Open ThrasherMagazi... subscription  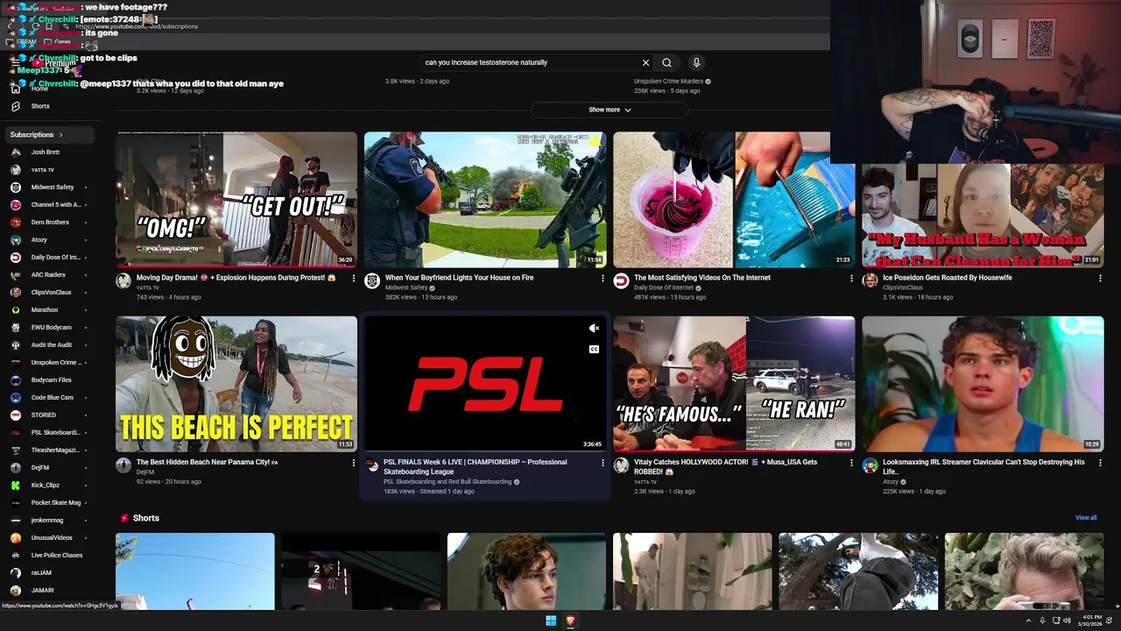(x=54, y=450)
